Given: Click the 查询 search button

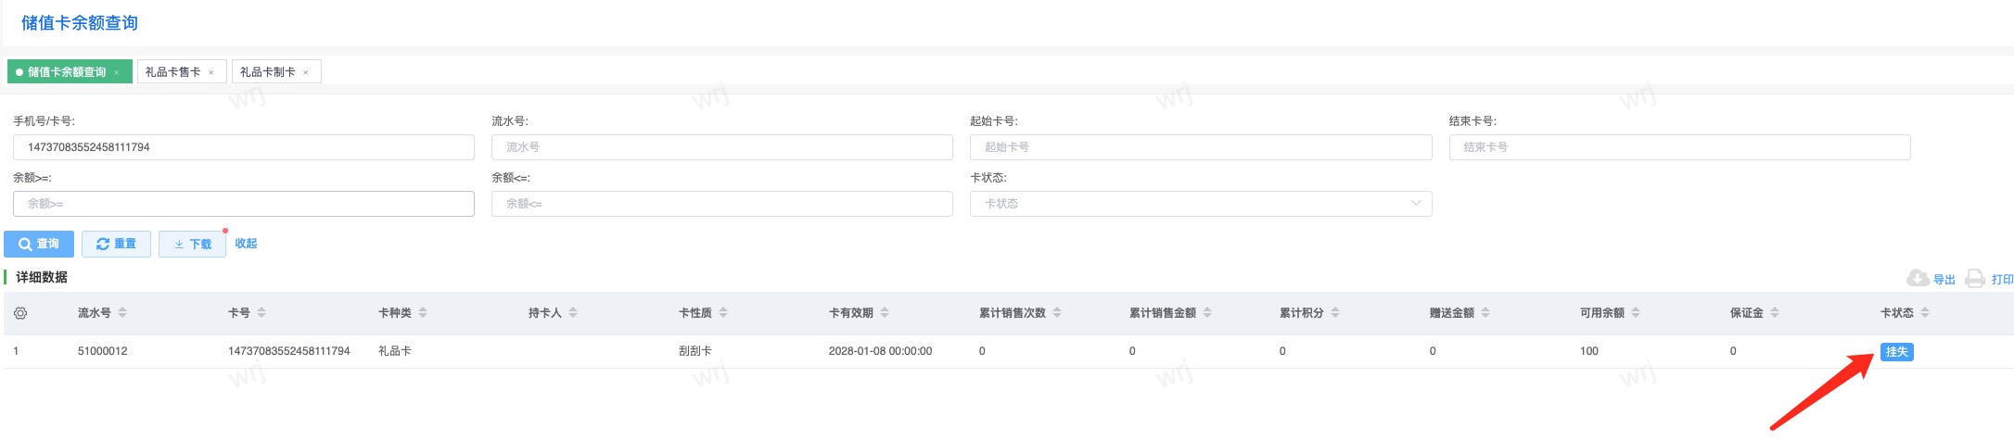Looking at the screenshot, I should tap(39, 244).
